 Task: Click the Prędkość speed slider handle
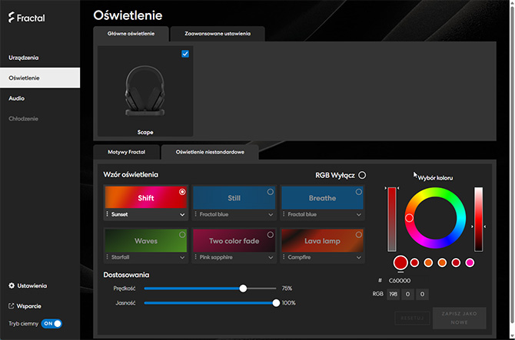tap(243, 289)
